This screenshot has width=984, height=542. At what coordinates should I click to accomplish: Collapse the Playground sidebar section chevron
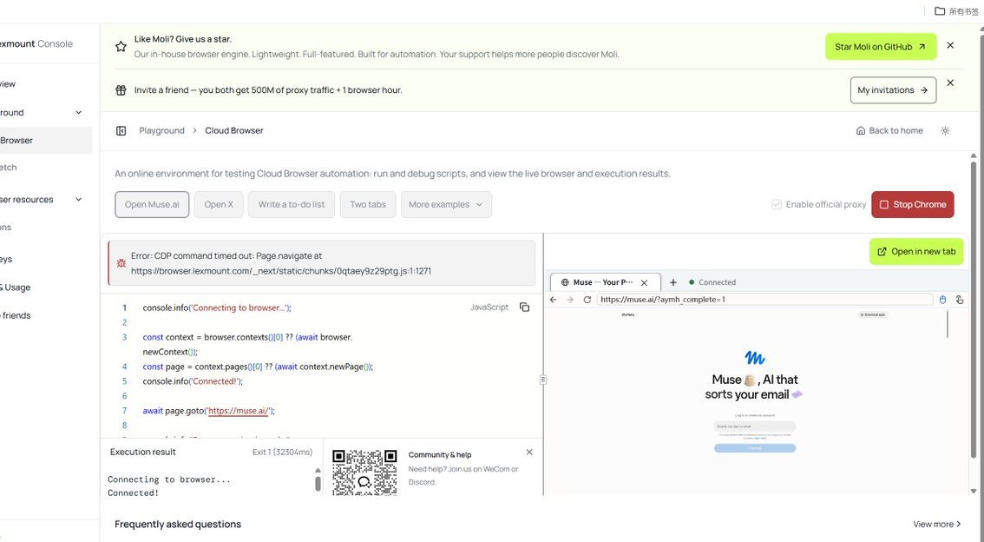coord(78,112)
